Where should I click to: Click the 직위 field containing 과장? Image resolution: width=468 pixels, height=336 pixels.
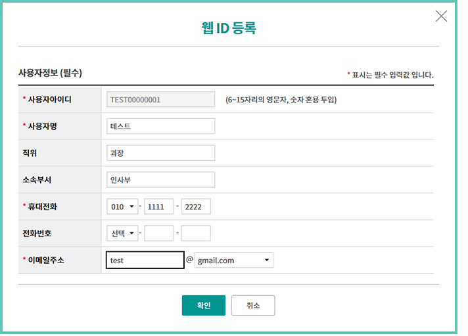pos(160,153)
